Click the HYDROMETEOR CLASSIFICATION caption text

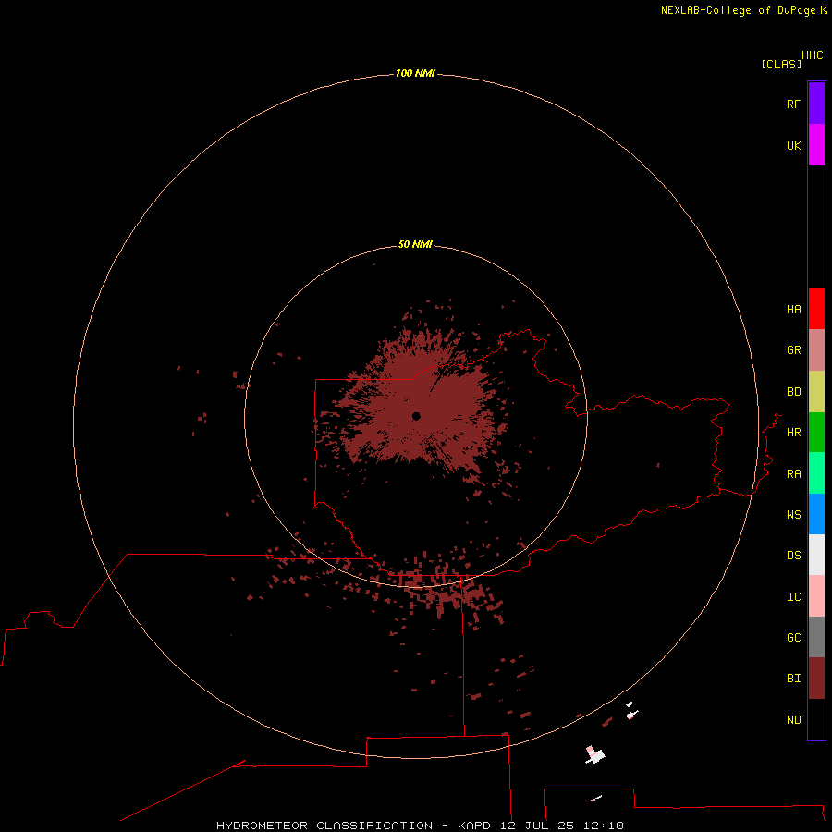(x=324, y=826)
